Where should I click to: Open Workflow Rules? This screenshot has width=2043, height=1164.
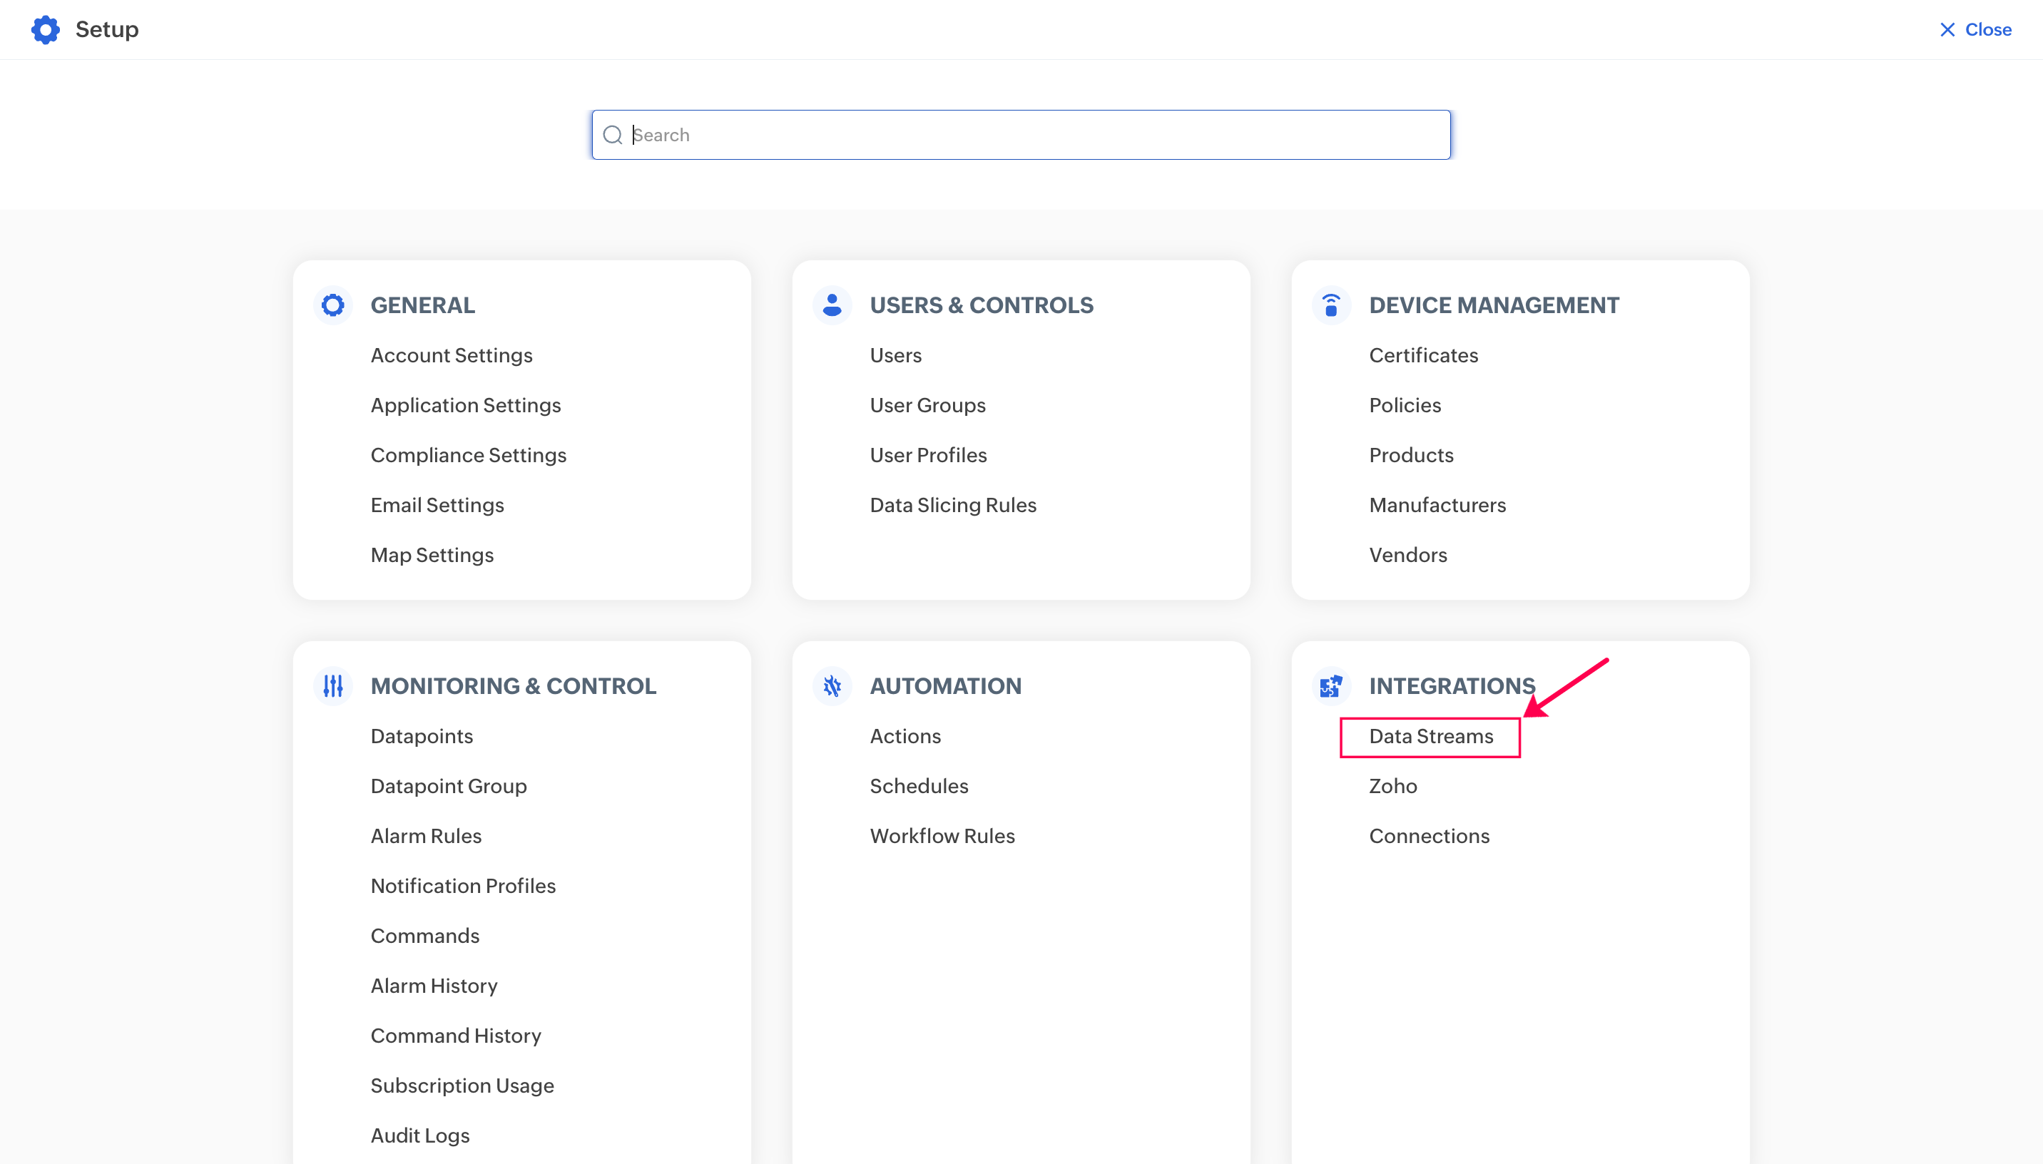[x=942, y=836]
